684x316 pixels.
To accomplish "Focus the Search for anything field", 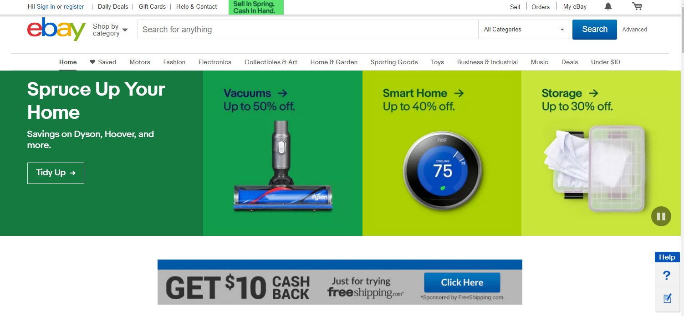I will point(308,30).
